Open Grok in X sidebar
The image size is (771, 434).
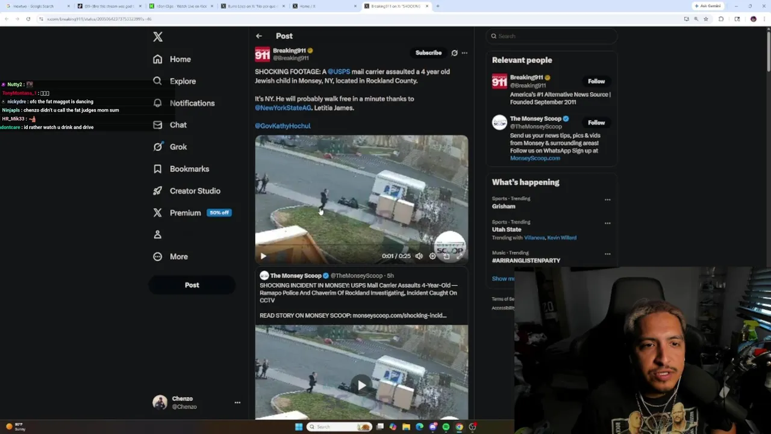click(169, 146)
